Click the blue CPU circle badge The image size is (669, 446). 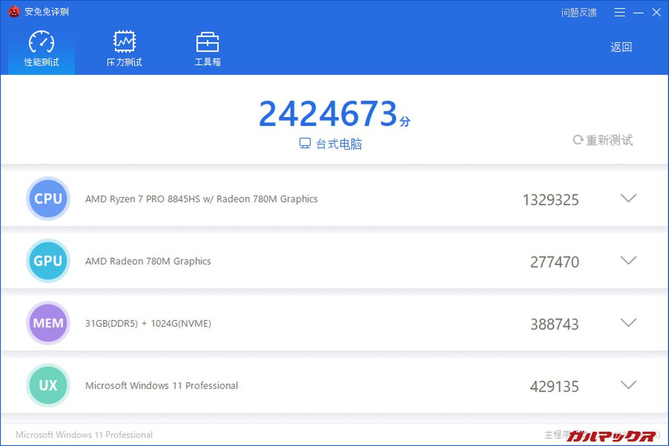coord(48,198)
